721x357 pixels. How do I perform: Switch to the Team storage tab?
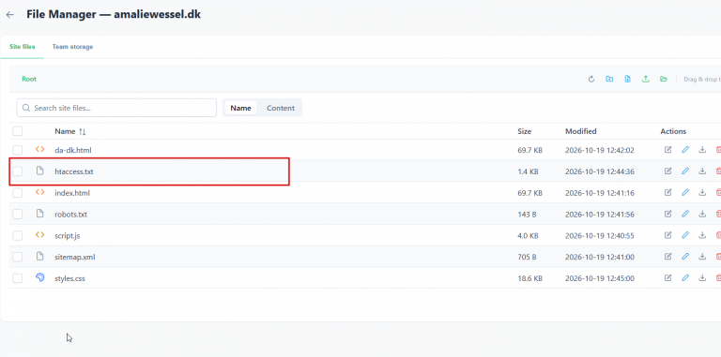72,47
